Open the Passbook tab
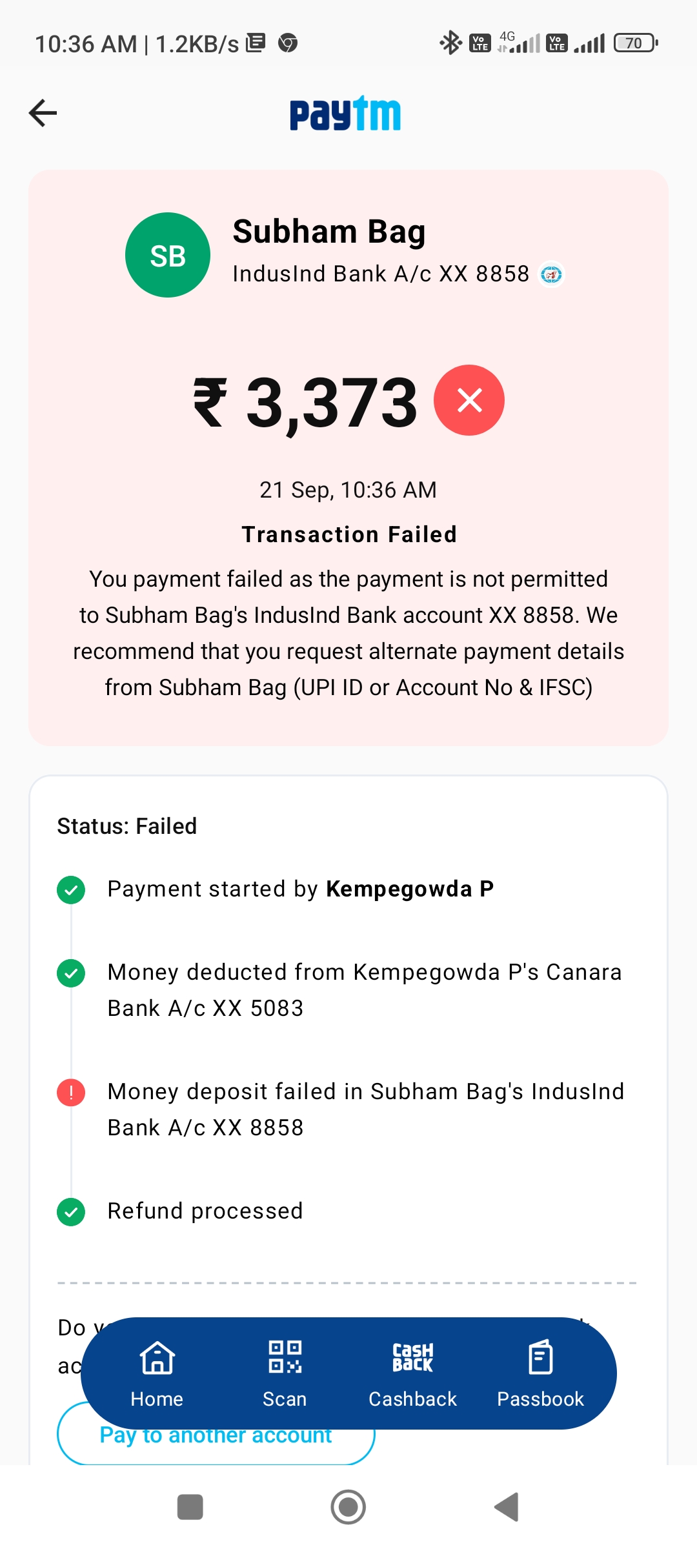The image size is (697, 1549). (540, 1373)
